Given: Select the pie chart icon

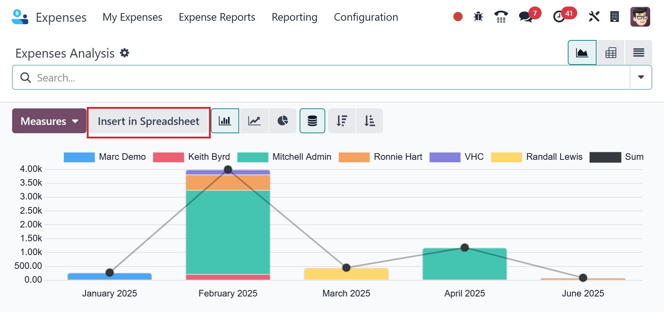Looking at the screenshot, I should pyautogui.click(x=283, y=121).
